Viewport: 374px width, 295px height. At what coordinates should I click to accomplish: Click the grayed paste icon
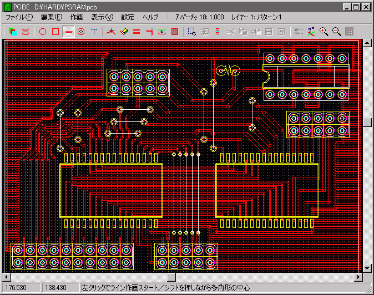[256, 32]
